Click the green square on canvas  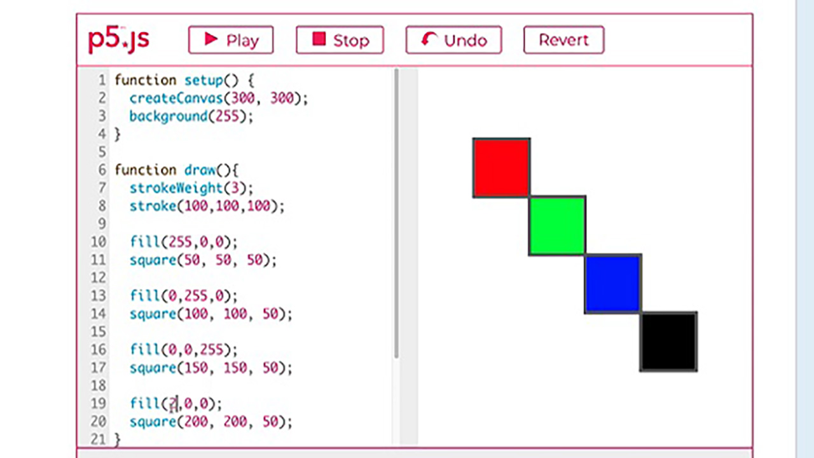click(x=557, y=226)
